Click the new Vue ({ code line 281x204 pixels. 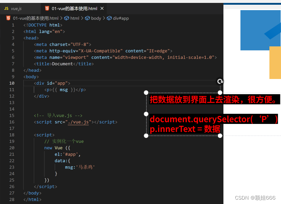pos(57,148)
